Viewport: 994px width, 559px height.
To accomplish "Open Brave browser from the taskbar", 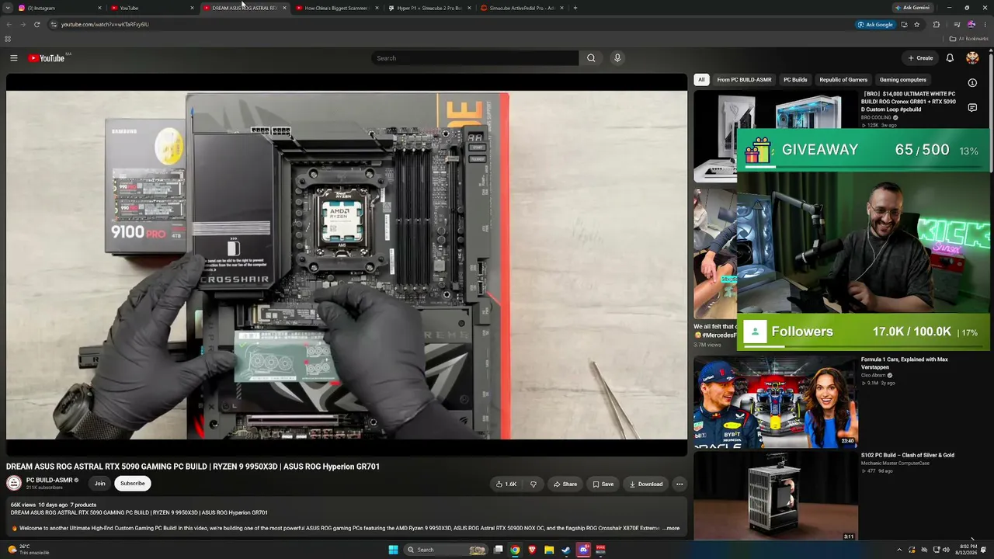I will [532, 550].
